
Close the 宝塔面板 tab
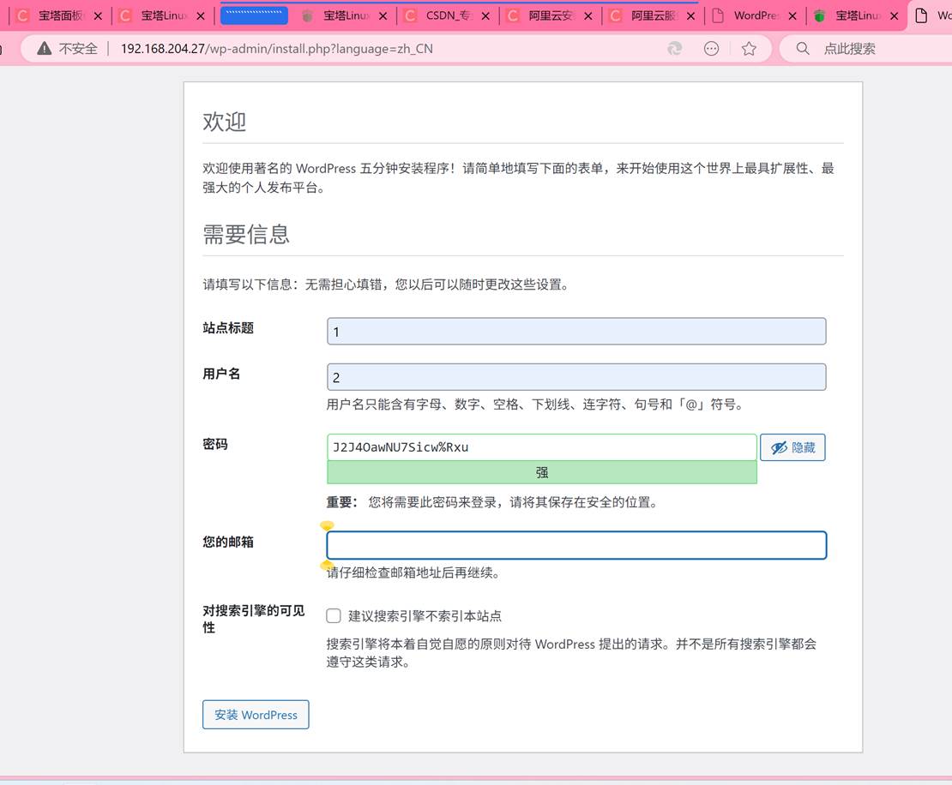tap(98, 16)
